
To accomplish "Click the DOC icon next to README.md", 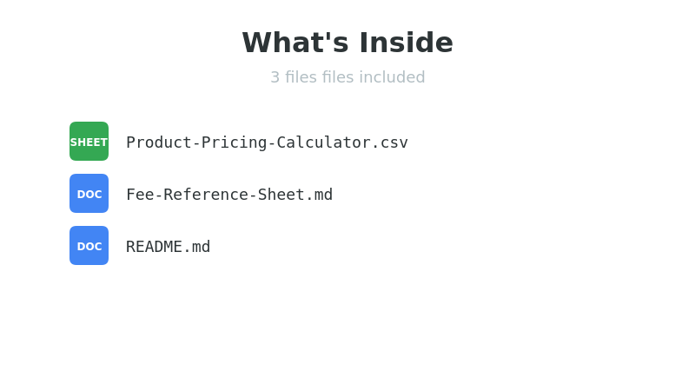I will click(89, 246).
